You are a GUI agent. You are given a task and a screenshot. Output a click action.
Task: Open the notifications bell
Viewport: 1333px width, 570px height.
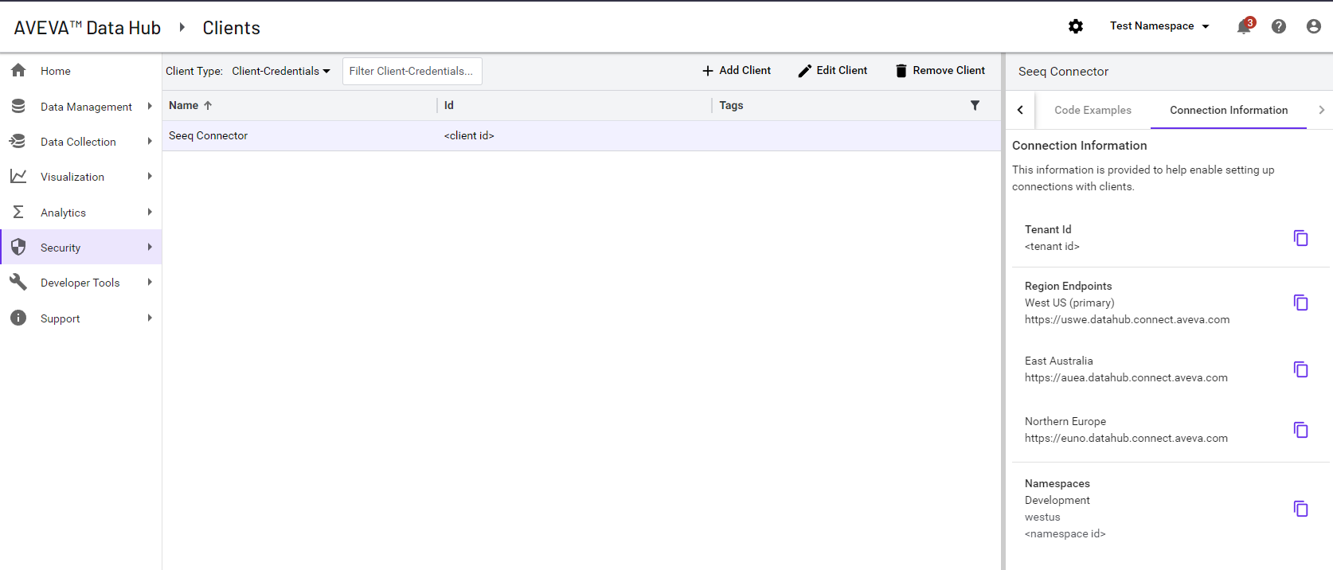(x=1244, y=27)
